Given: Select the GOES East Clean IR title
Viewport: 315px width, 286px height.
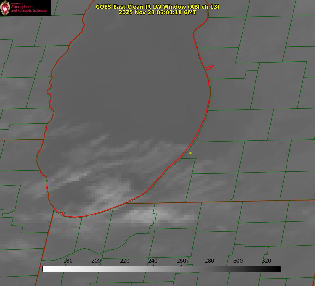Looking at the screenshot, I should pos(157,7).
